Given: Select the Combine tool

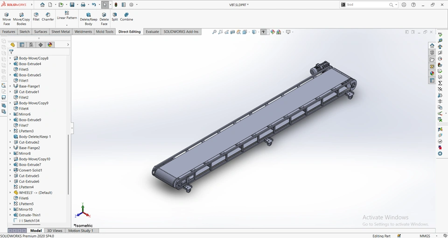Looking at the screenshot, I should click(x=126, y=17).
